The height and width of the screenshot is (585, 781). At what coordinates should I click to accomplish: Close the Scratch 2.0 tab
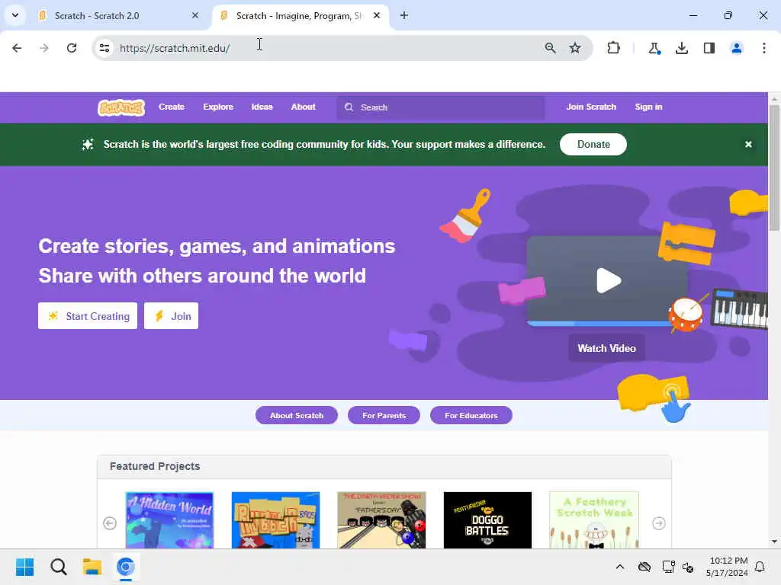[195, 15]
